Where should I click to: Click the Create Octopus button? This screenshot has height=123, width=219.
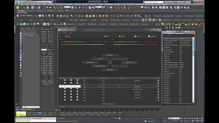coord(108,104)
